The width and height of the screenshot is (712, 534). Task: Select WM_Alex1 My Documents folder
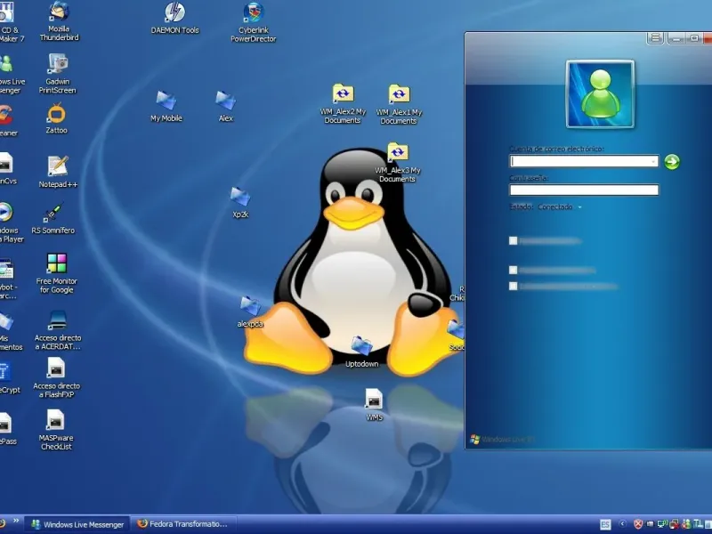[399, 104]
